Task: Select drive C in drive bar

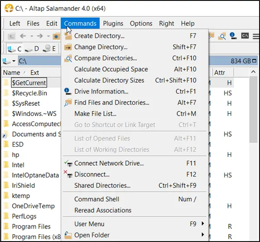Action: click(x=15, y=49)
